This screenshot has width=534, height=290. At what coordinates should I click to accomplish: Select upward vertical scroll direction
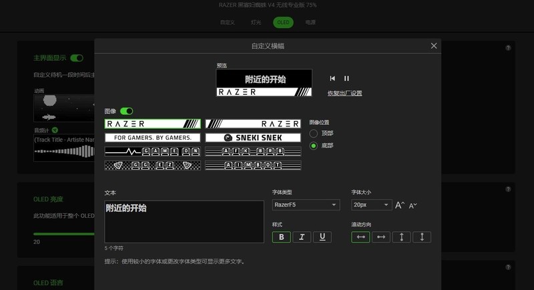402,237
